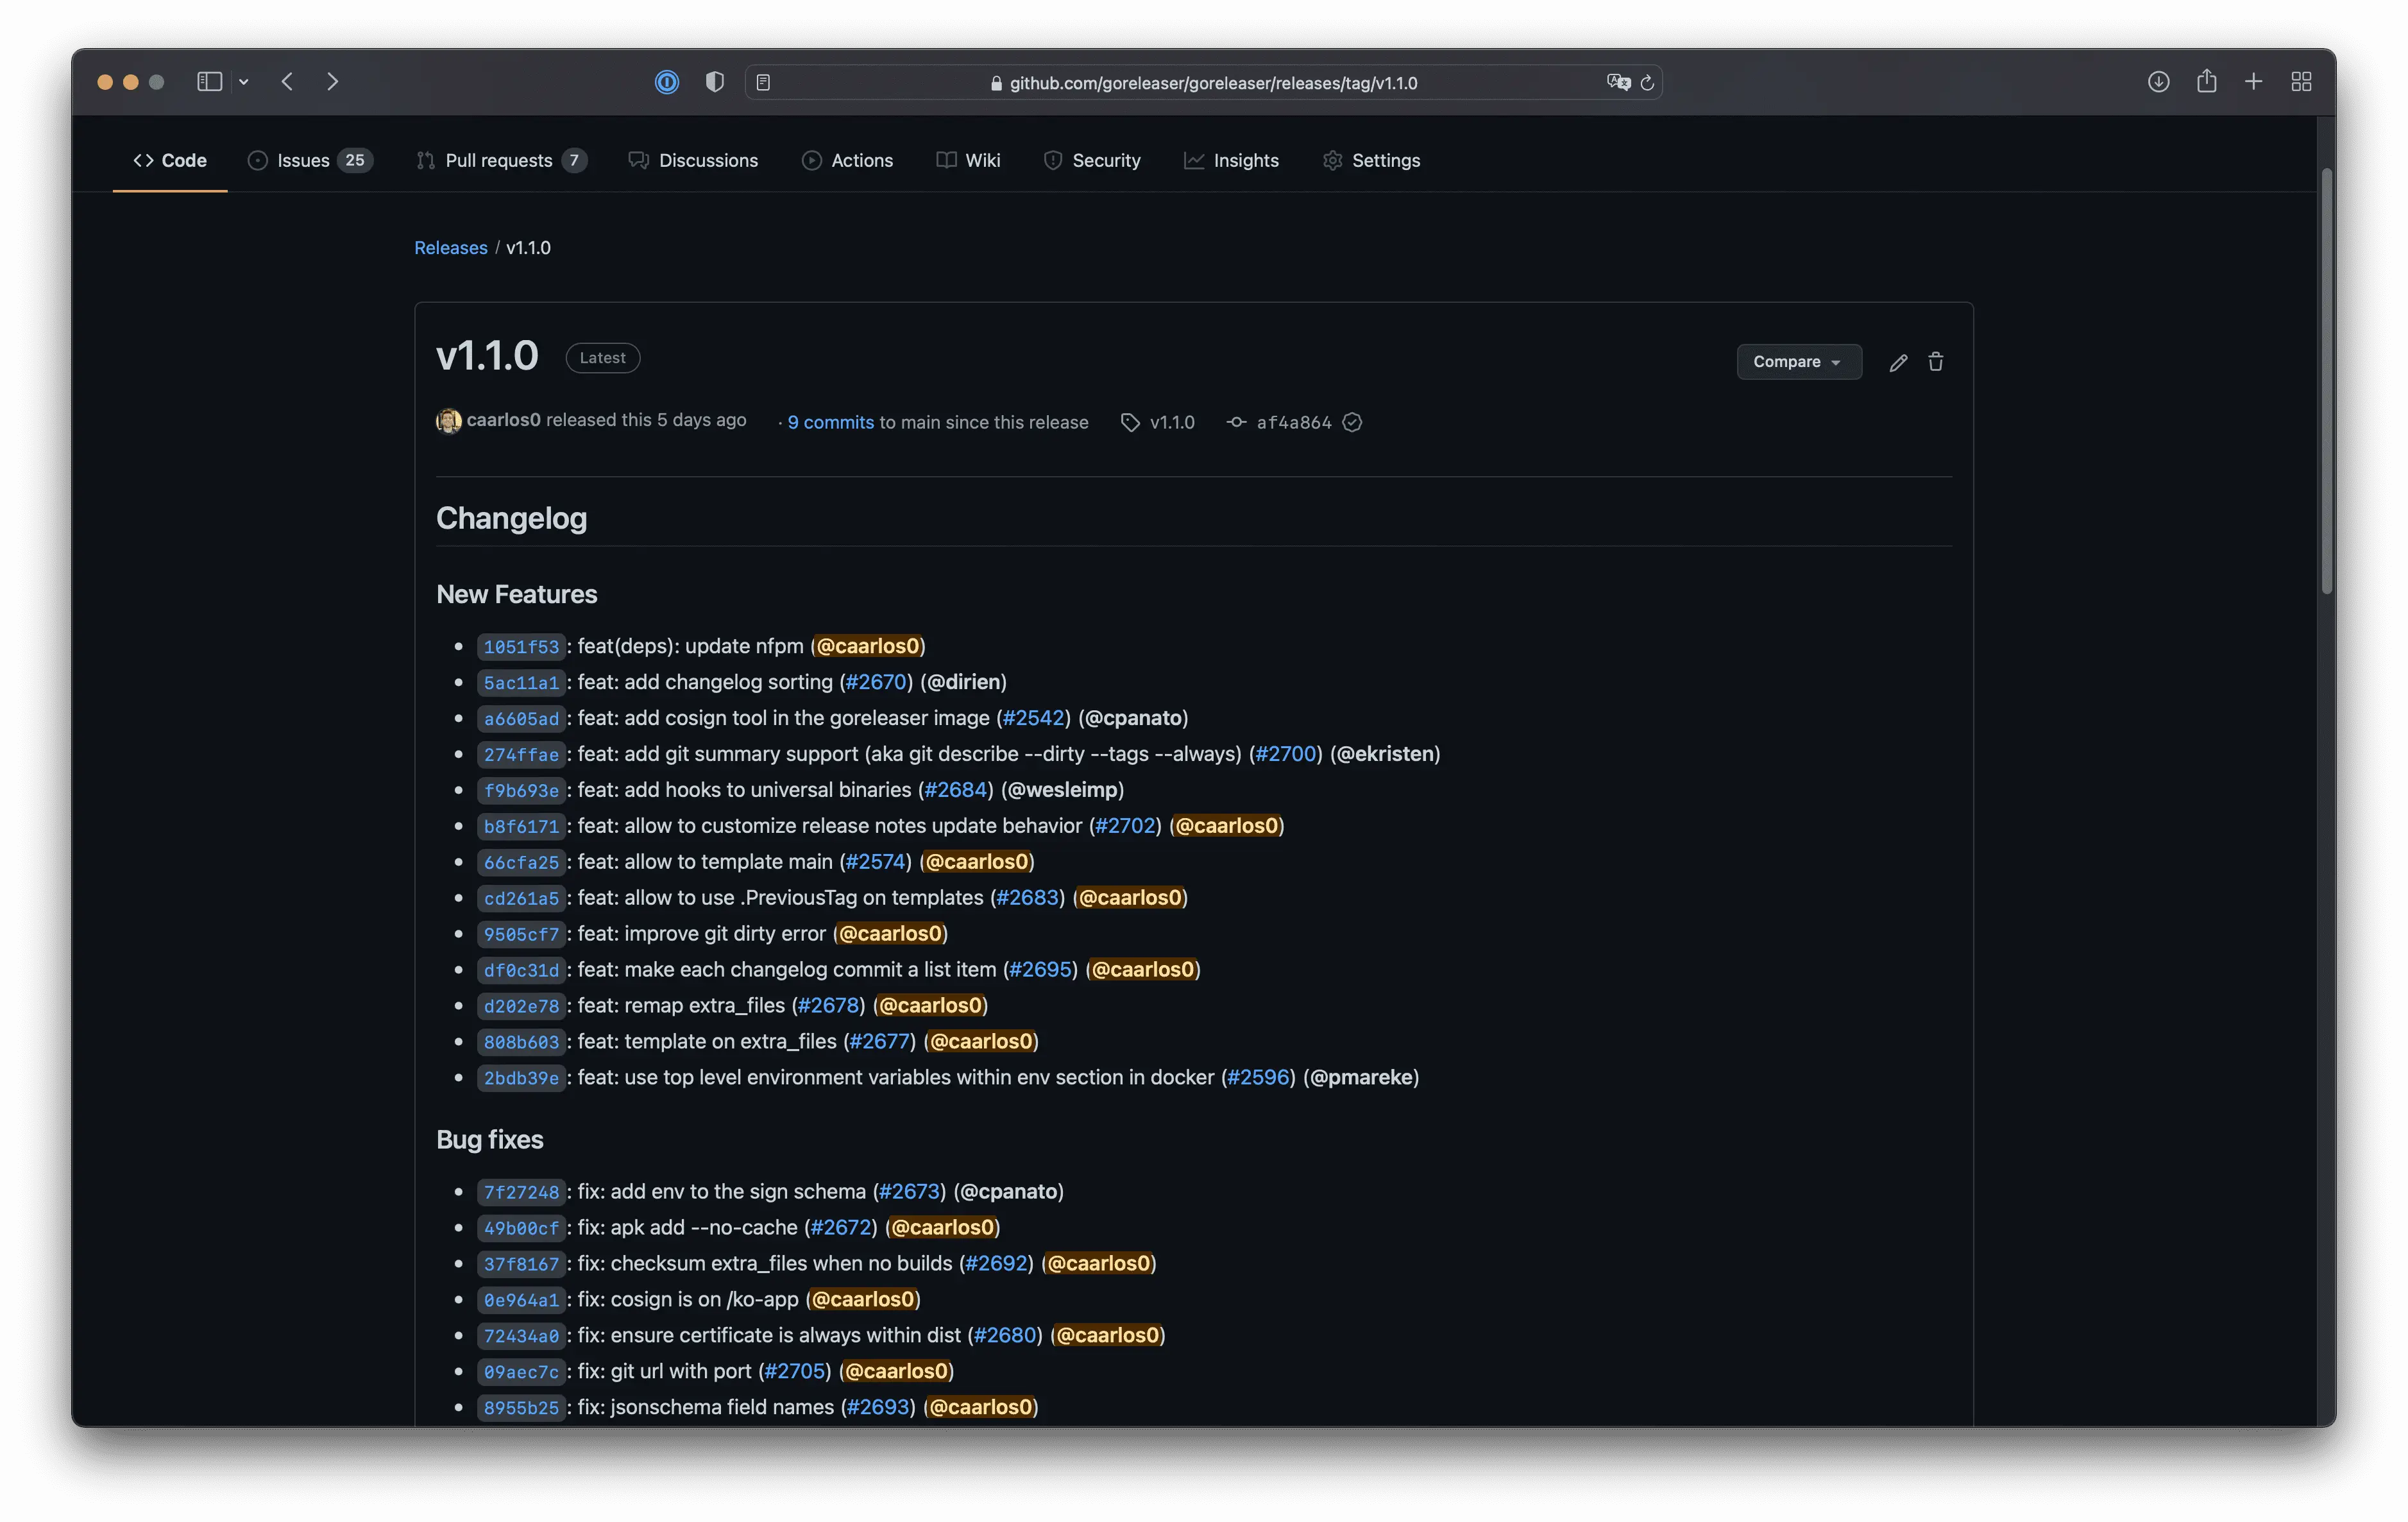Screen dimensions: 2408x1522
Task: Open pull request #2702 link
Action: pos(1125,826)
